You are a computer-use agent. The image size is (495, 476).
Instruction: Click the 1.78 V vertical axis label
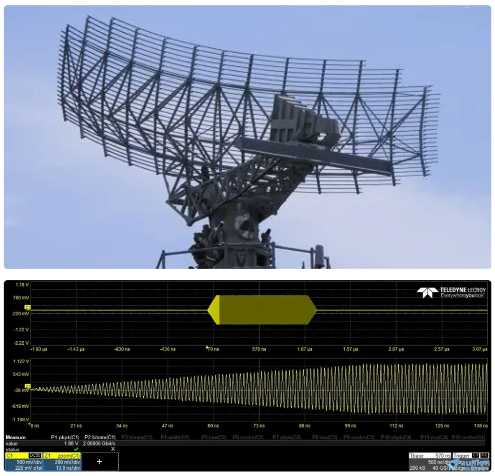pos(22,285)
